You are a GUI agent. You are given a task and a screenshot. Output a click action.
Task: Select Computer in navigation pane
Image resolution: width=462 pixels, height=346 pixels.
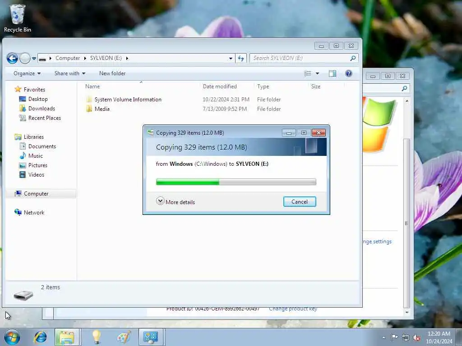(x=36, y=194)
